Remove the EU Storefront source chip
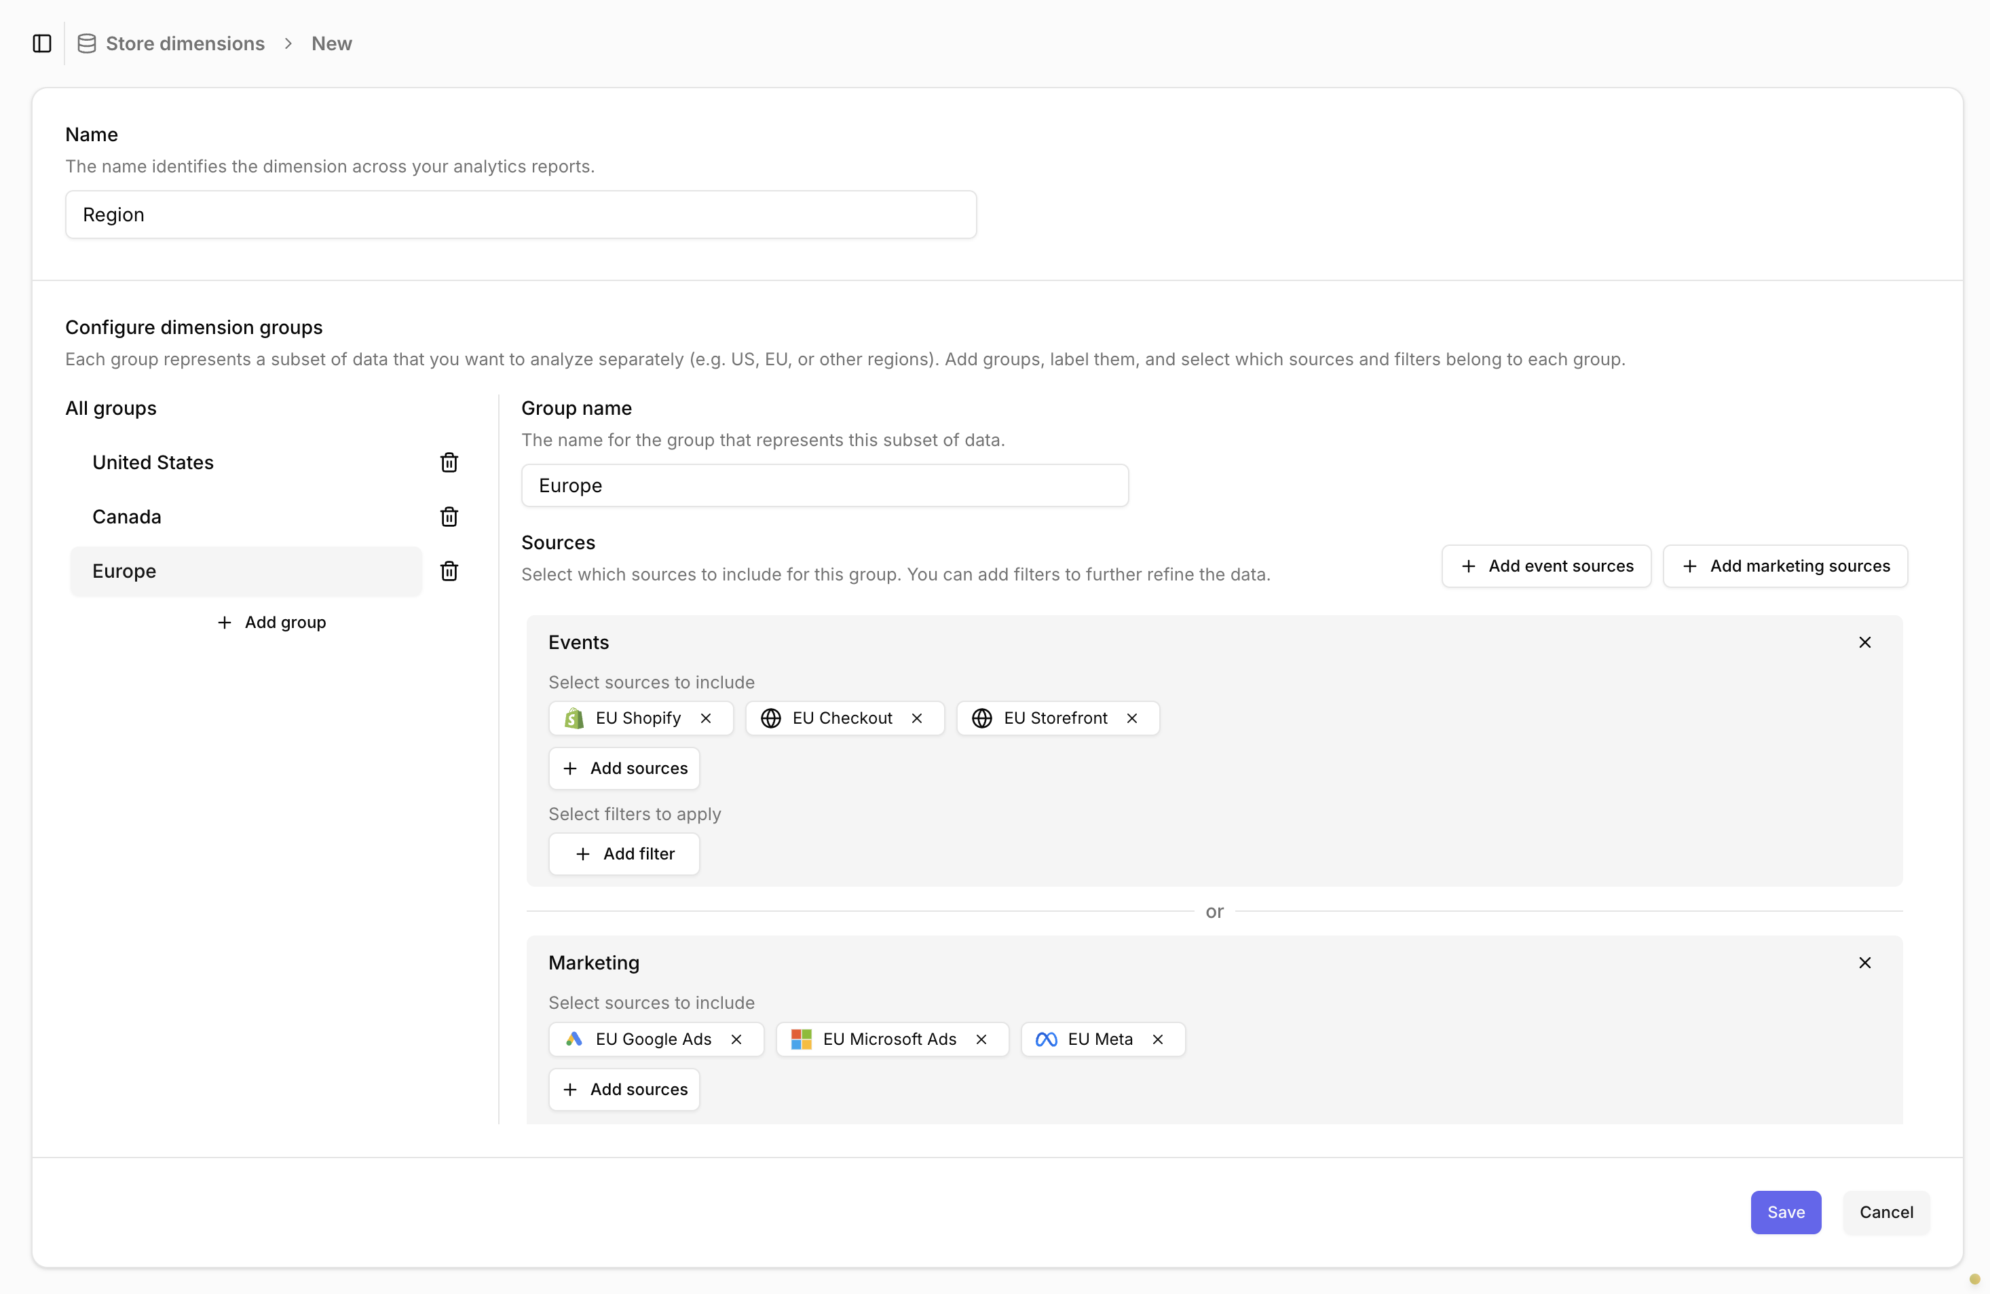Image resolution: width=1990 pixels, height=1294 pixels. [1131, 718]
